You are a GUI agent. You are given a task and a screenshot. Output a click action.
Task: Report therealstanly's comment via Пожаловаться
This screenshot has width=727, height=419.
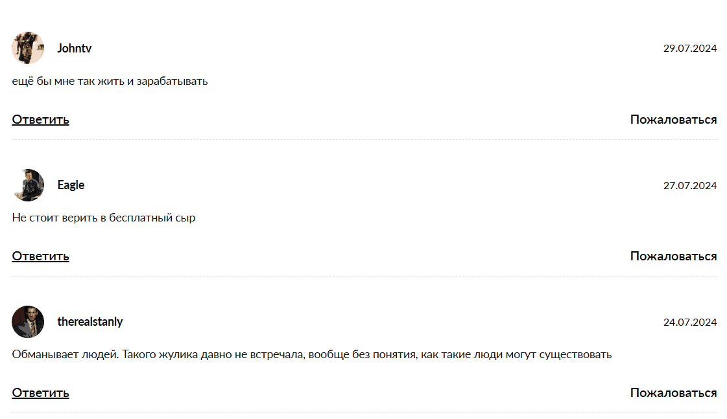pyautogui.click(x=673, y=393)
